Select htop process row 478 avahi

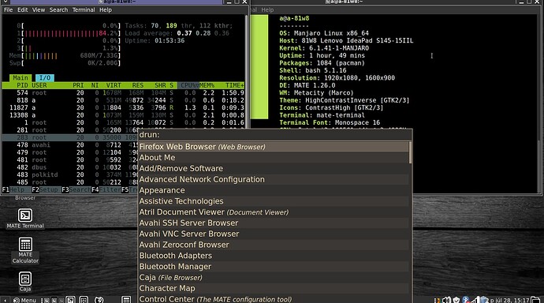coord(70,145)
